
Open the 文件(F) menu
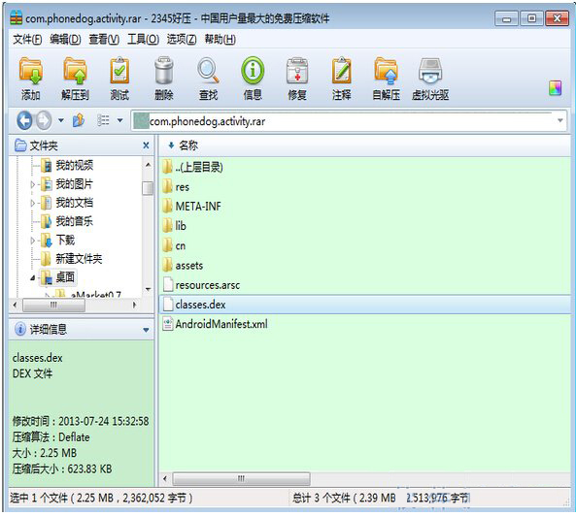[x=27, y=39]
